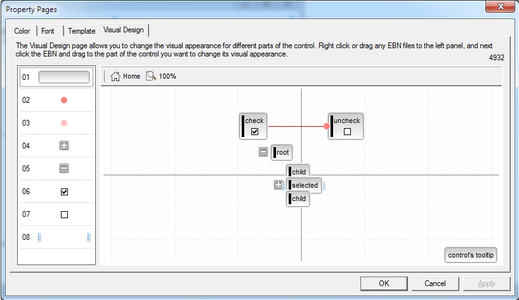The width and height of the screenshot is (519, 300).
Task: Select skin item 07 unchecked box icon
Action: click(64, 214)
